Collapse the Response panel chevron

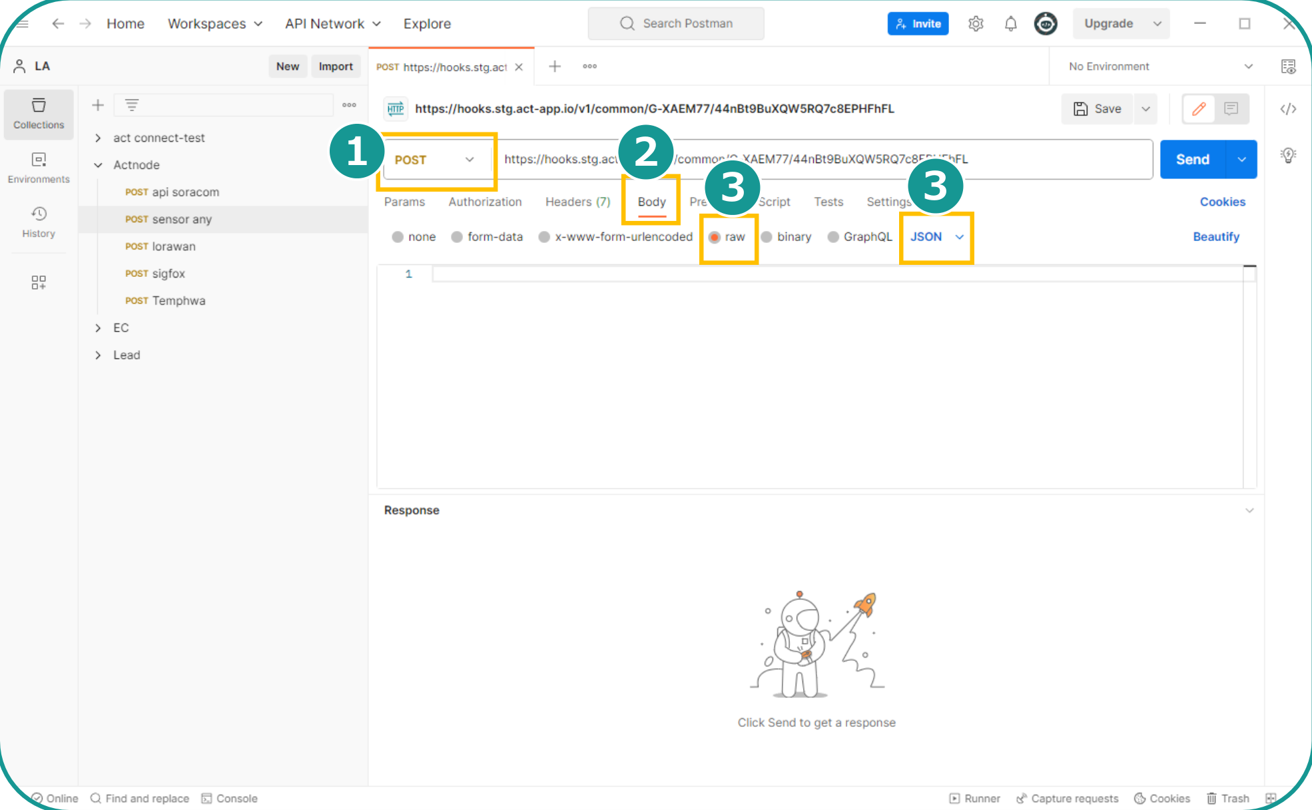pos(1249,510)
